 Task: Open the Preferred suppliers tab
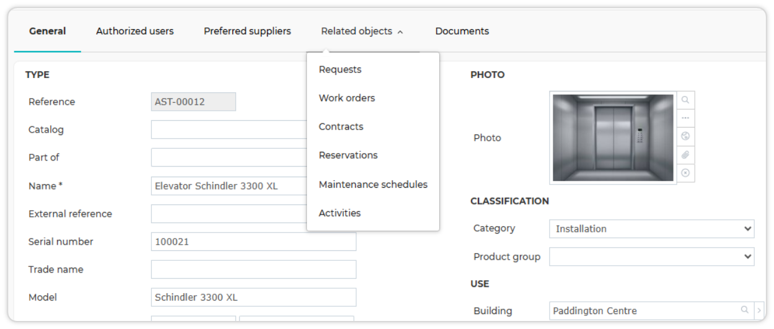(247, 31)
